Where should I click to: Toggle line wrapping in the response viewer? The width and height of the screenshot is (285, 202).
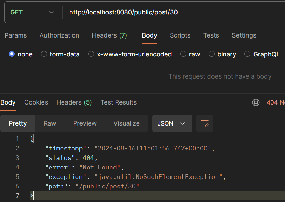(x=204, y=123)
